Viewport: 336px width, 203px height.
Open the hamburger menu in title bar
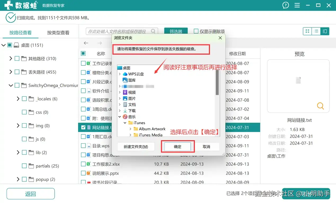[x=297, y=5]
